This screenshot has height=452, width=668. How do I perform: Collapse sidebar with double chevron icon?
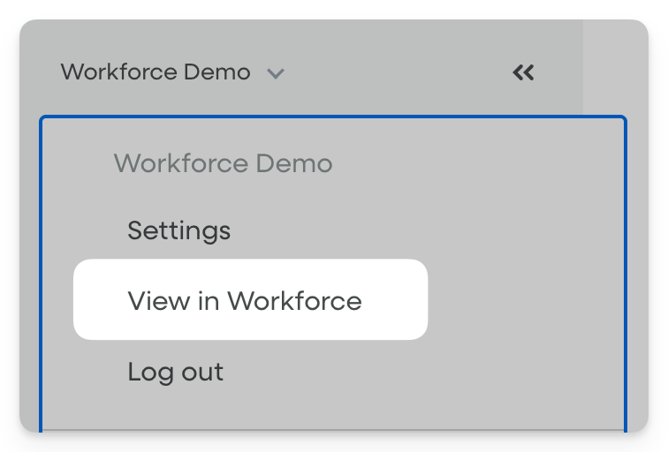pyautogui.click(x=523, y=72)
